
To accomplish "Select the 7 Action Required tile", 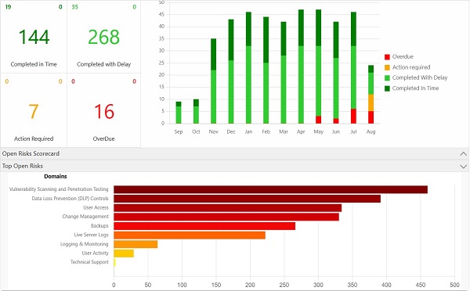I will click(34, 111).
